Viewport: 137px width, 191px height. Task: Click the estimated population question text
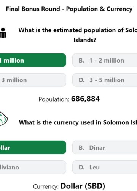coord(78,35)
